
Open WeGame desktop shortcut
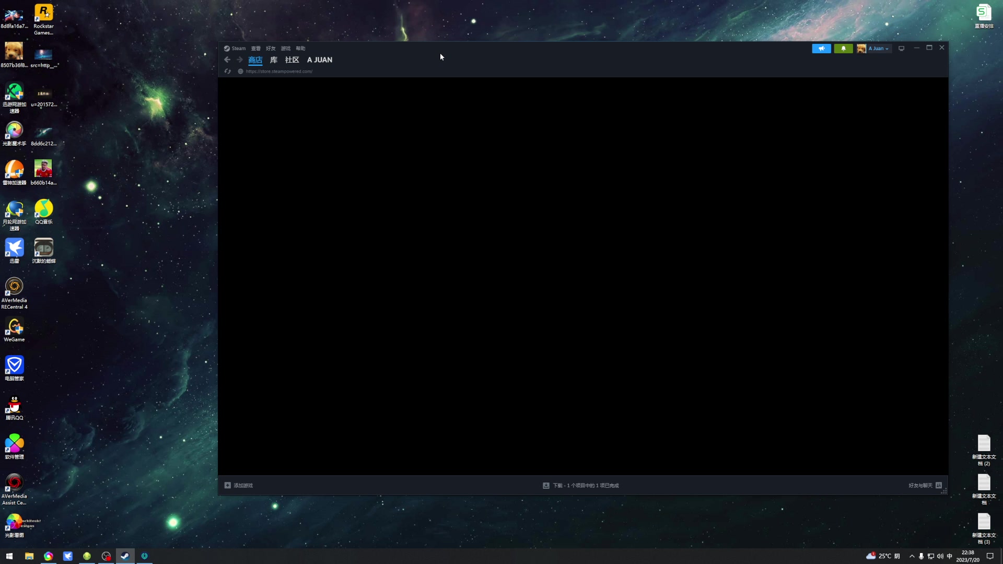(x=14, y=330)
